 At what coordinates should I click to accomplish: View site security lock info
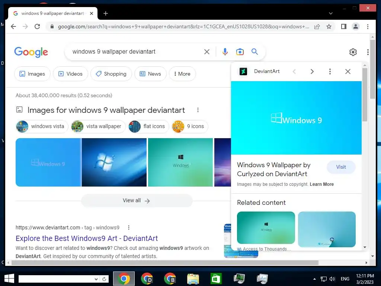click(x=52, y=26)
